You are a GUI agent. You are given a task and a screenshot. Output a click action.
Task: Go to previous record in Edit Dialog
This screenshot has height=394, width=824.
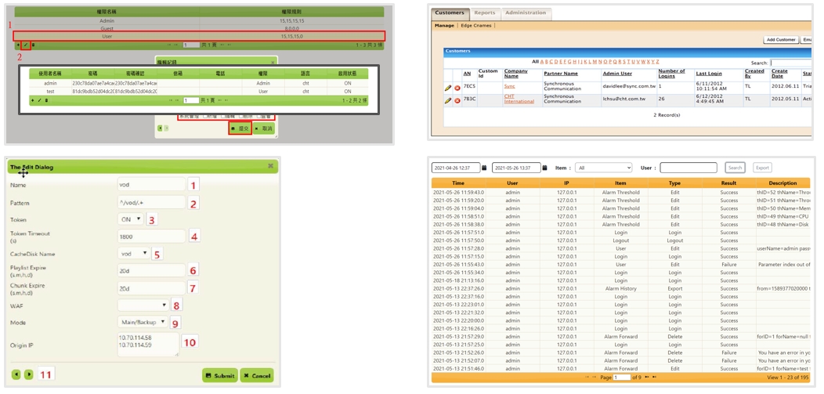pyautogui.click(x=16, y=375)
